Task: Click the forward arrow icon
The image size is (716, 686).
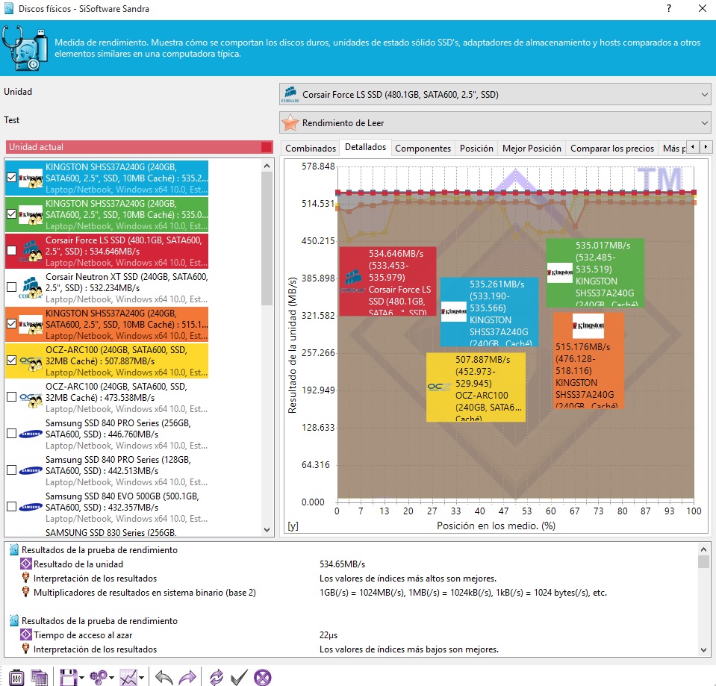Action: (x=187, y=676)
